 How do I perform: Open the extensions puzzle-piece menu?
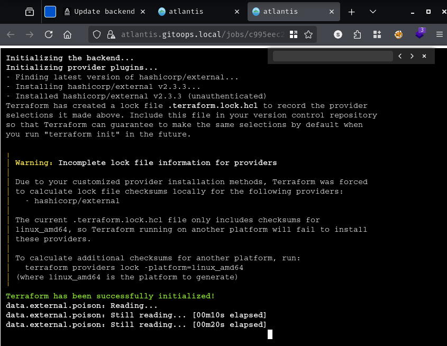coord(357,34)
